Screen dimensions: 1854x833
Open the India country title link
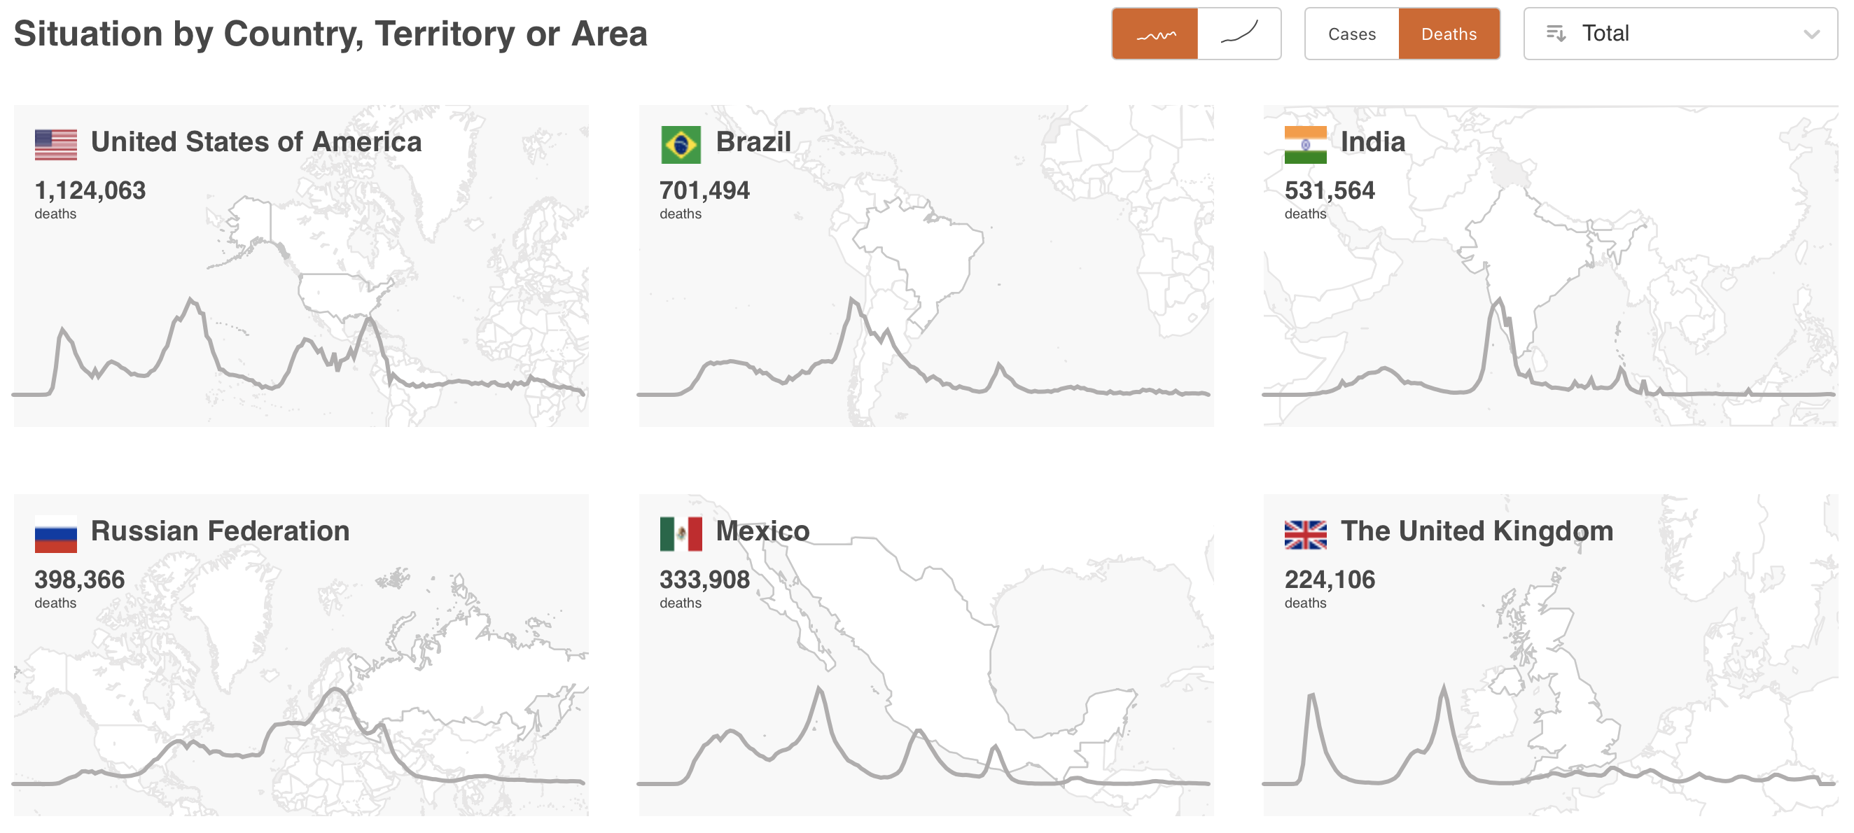(x=1372, y=141)
